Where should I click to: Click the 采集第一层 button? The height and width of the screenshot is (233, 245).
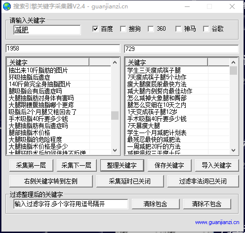tap(31, 165)
